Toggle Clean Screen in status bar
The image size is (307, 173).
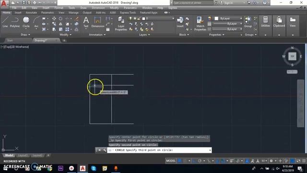(298, 161)
